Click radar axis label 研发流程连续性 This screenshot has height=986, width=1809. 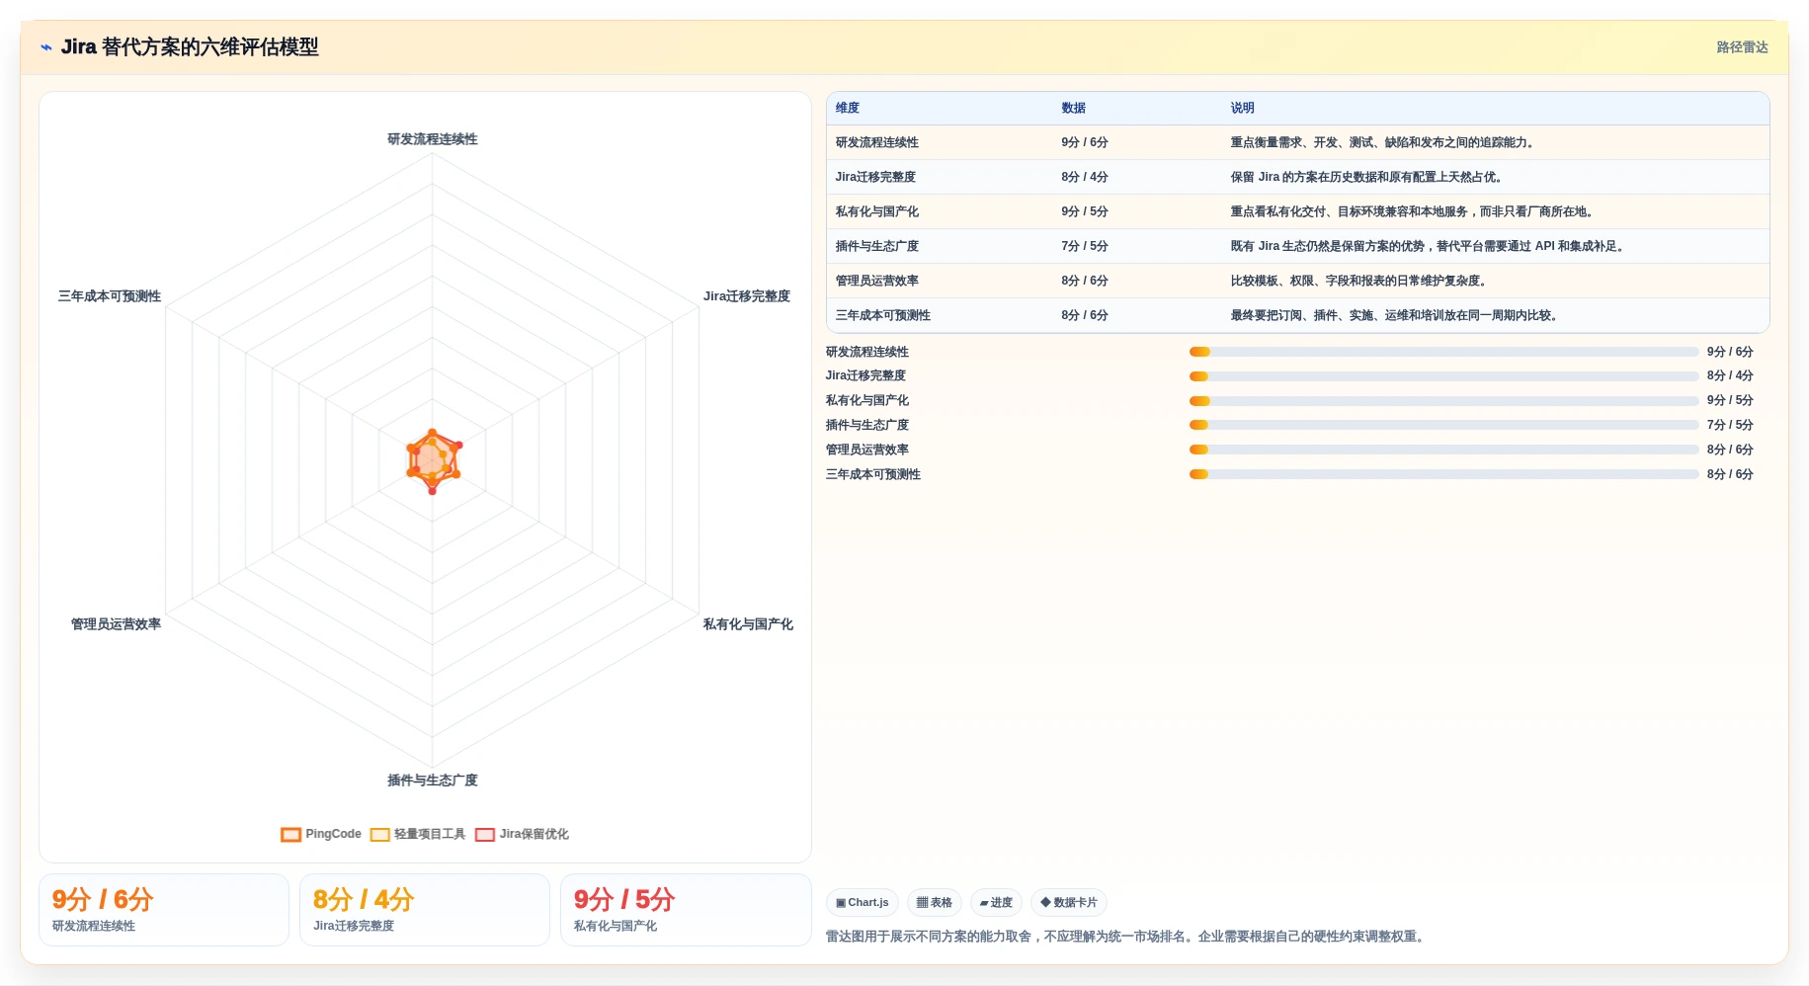(x=433, y=139)
